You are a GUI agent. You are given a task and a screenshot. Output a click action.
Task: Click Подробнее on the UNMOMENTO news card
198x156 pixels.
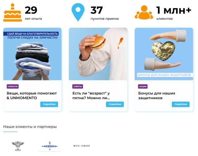pyautogui.click(x=49, y=104)
